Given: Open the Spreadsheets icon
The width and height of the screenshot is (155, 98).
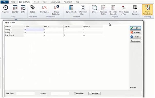Looking at the screenshot, I should click(x=71, y=8).
